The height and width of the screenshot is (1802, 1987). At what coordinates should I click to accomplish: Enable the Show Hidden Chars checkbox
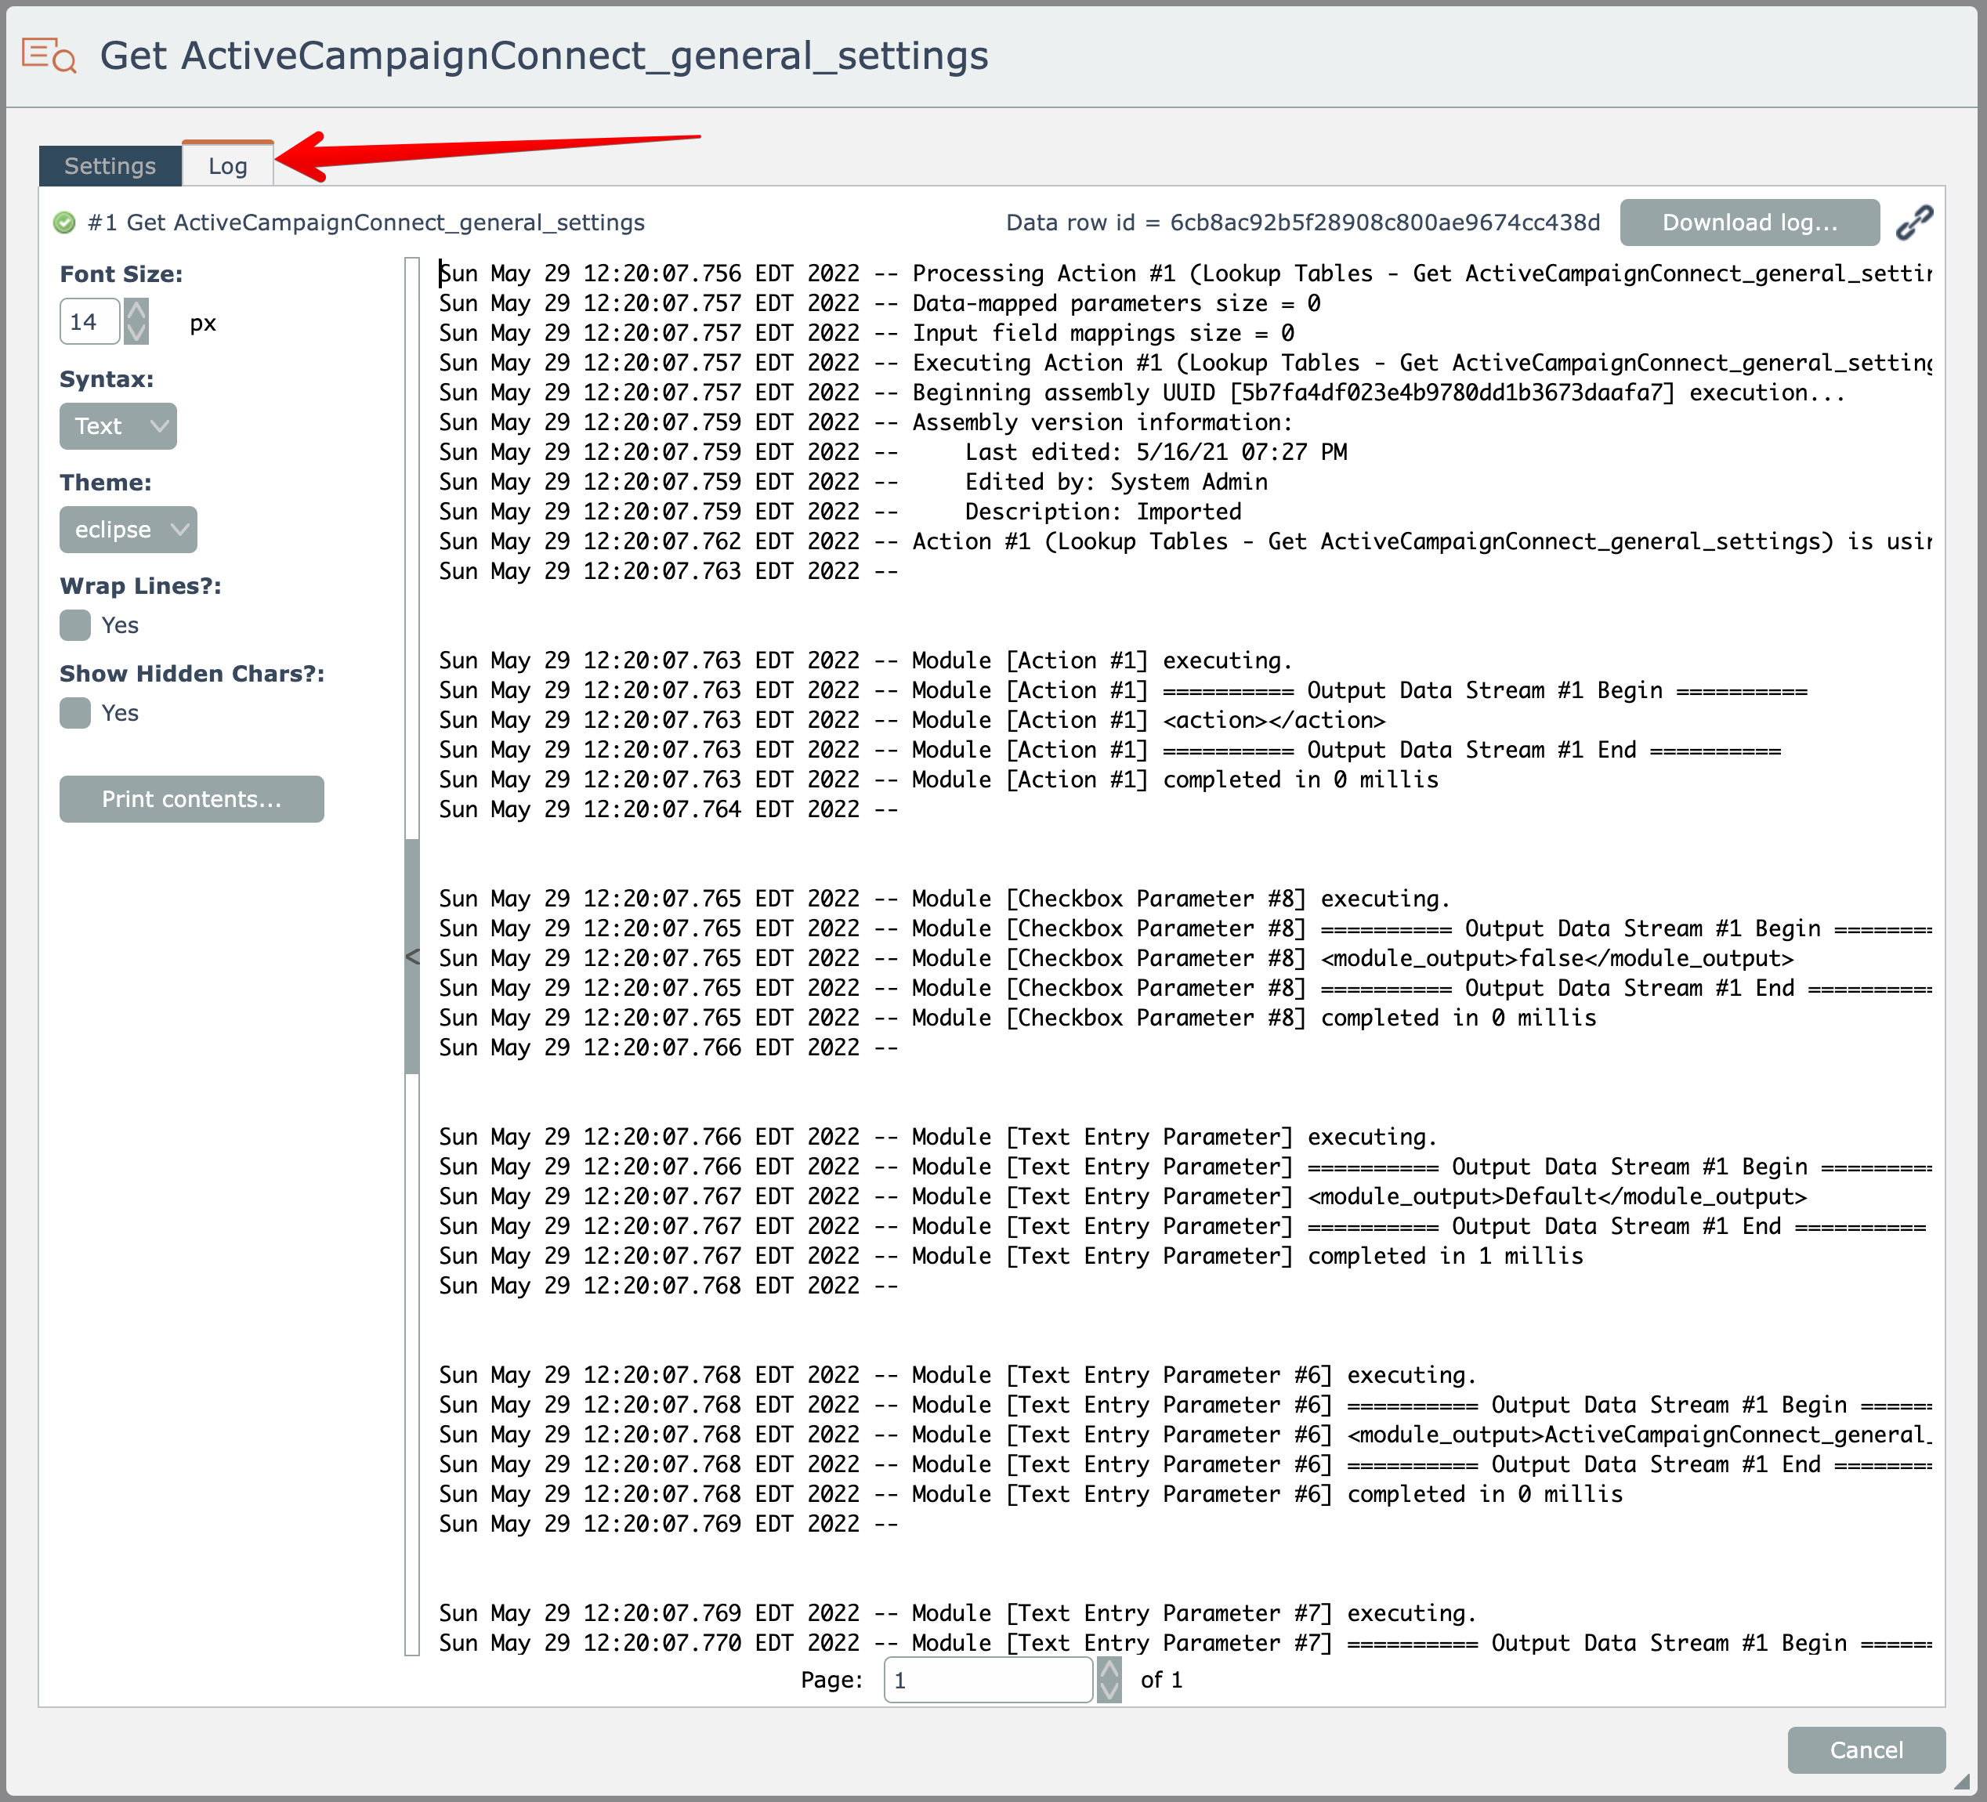coord(75,713)
